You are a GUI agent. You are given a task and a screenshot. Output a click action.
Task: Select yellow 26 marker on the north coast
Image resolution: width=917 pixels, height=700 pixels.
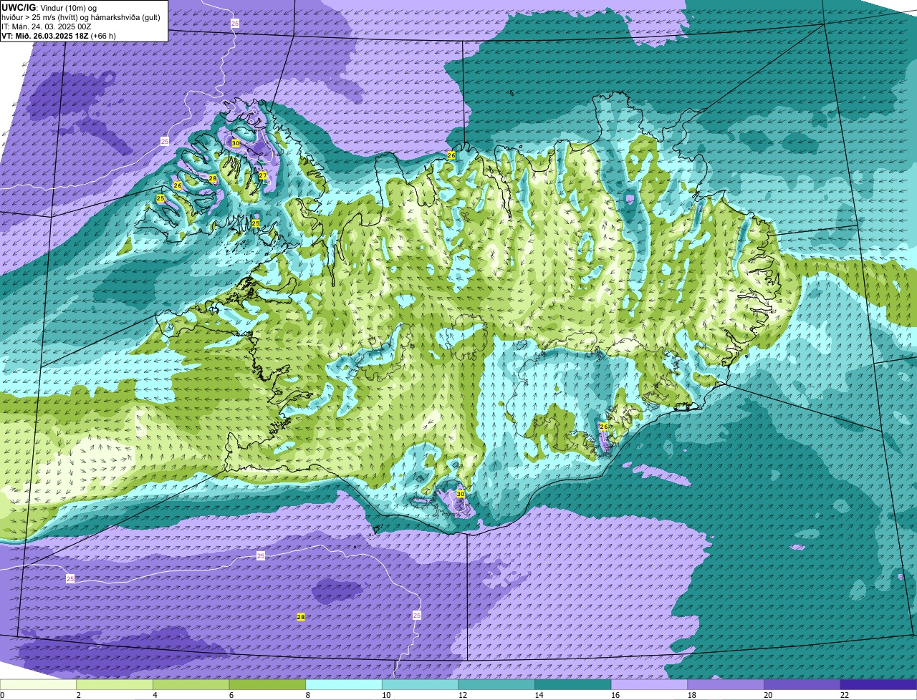click(x=451, y=155)
